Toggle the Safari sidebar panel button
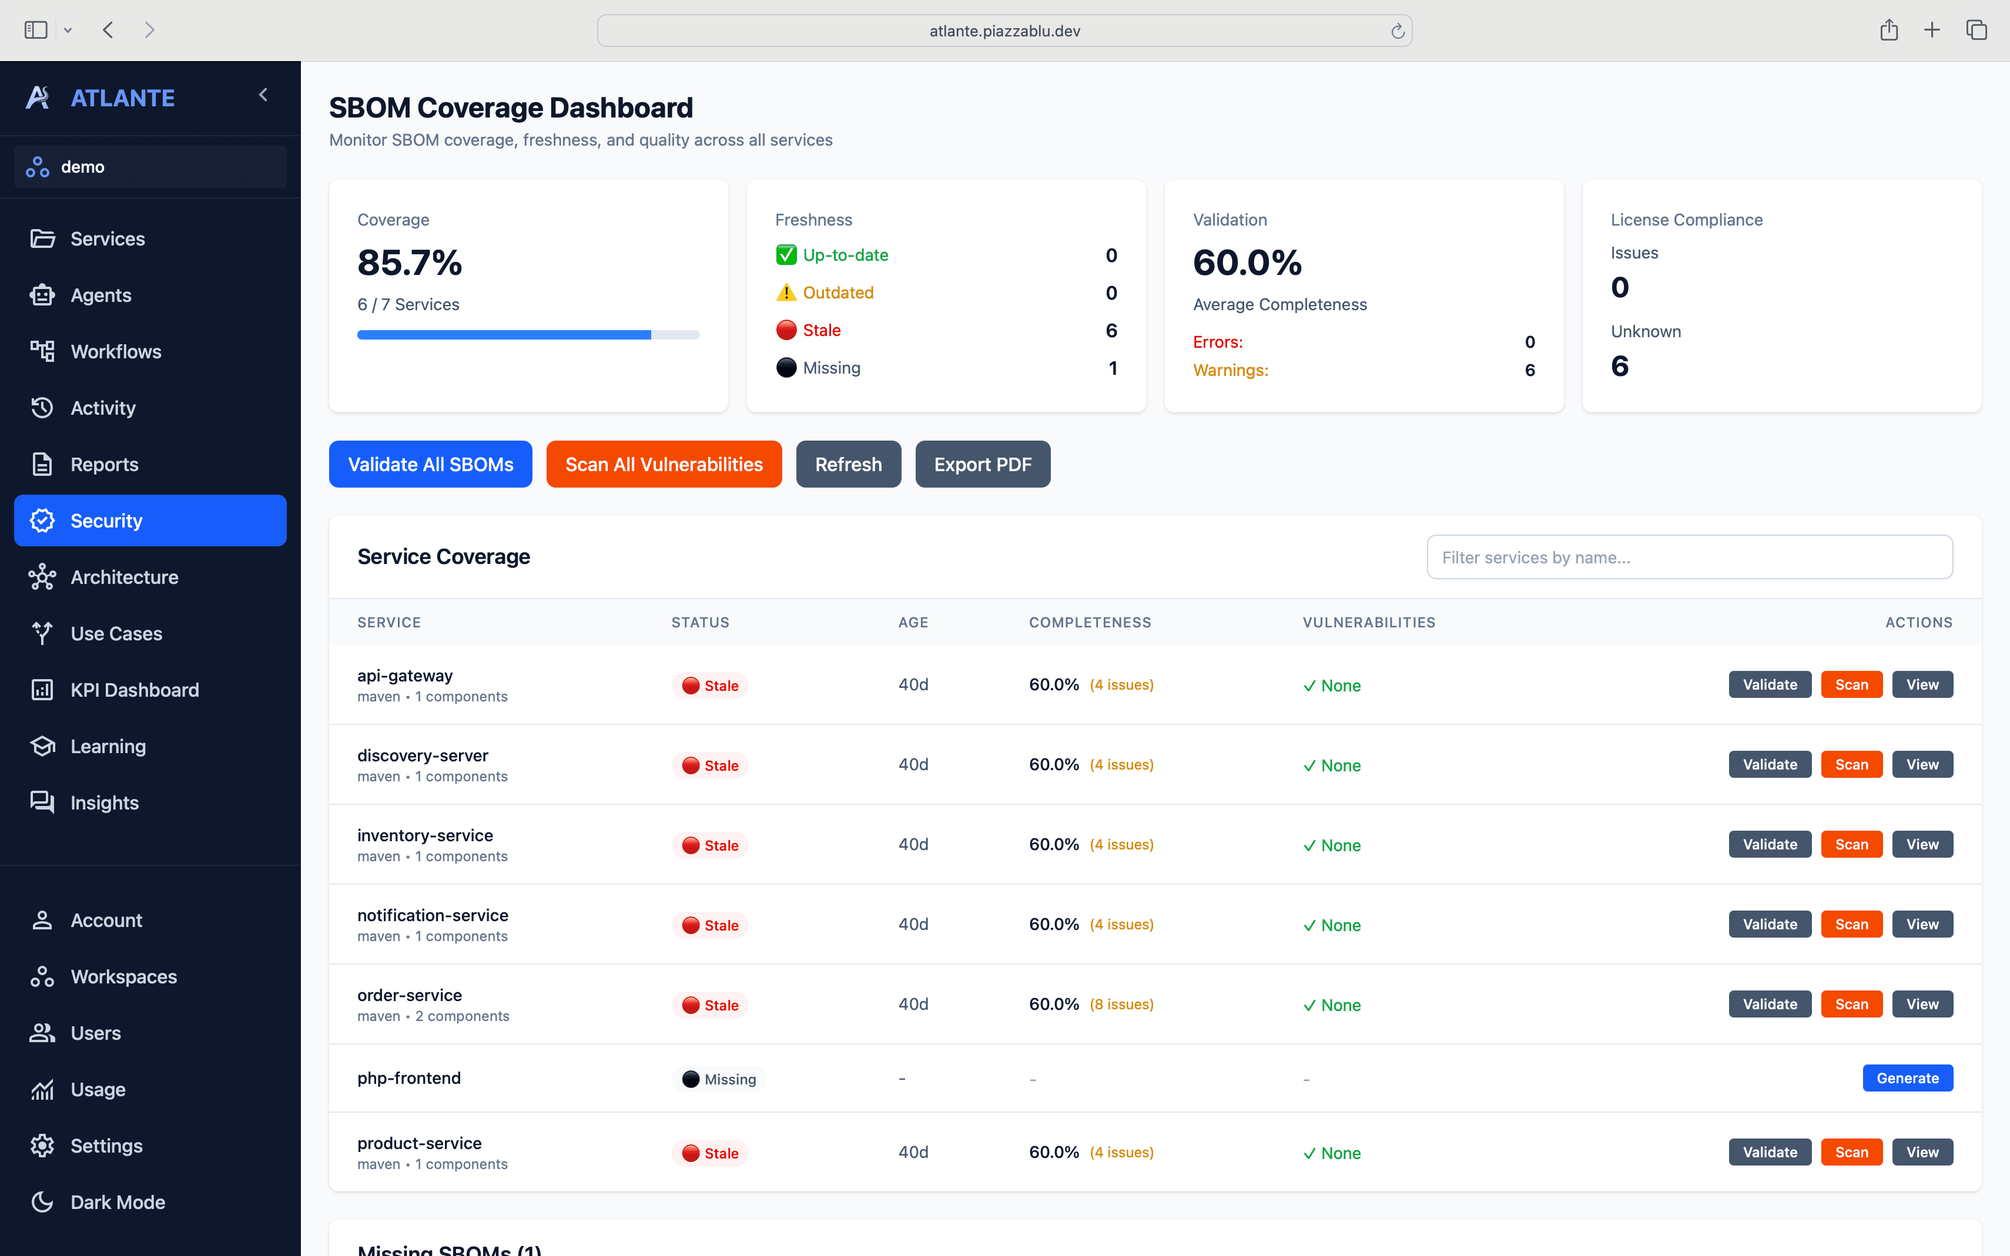The height and width of the screenshot is (1256, 2010). coord(36,31)
